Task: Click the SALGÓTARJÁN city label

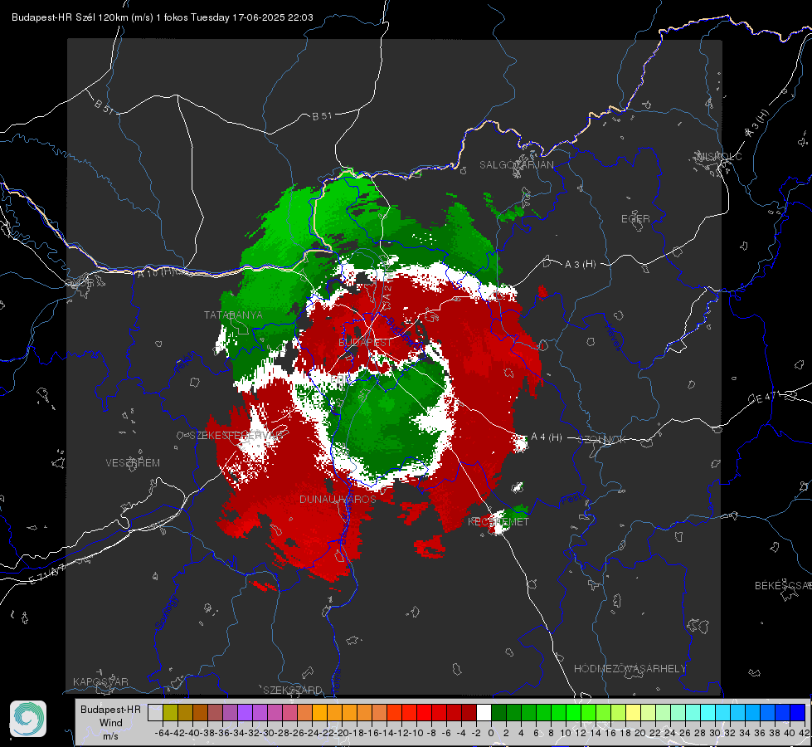Action: (516, 165)
